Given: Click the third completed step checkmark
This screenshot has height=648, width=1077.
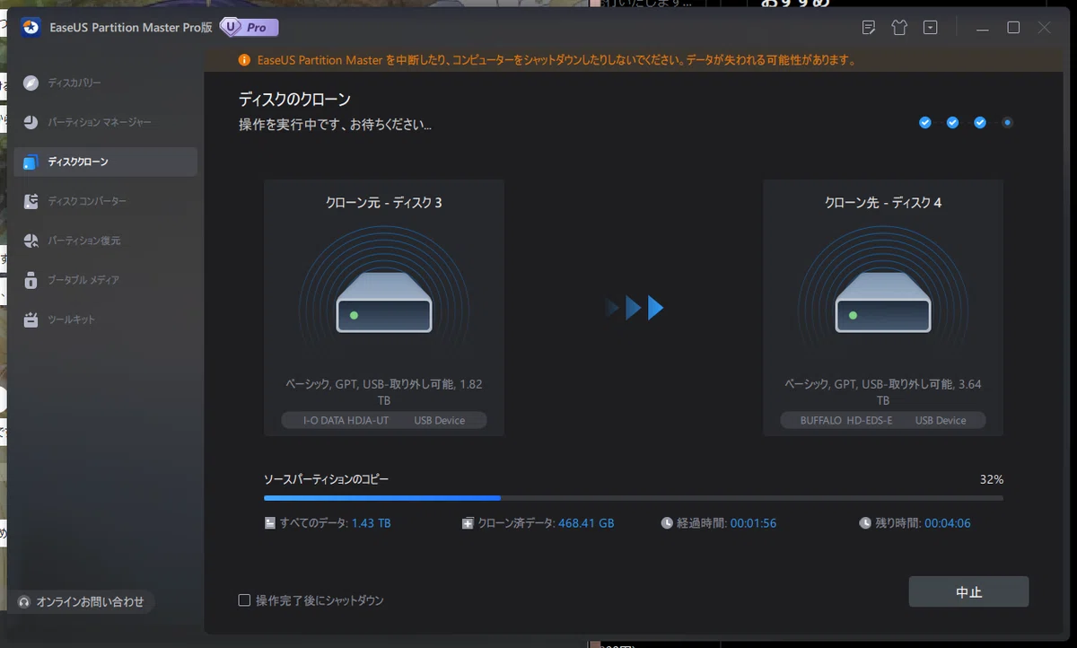Looking at the screenshot, I should [x=980, y=123].
